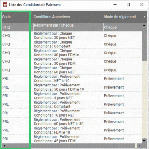Maximize the Liste des Conditions window
Image resolution: width=149 pixels, height=149 pixels.
click(128, 4)
